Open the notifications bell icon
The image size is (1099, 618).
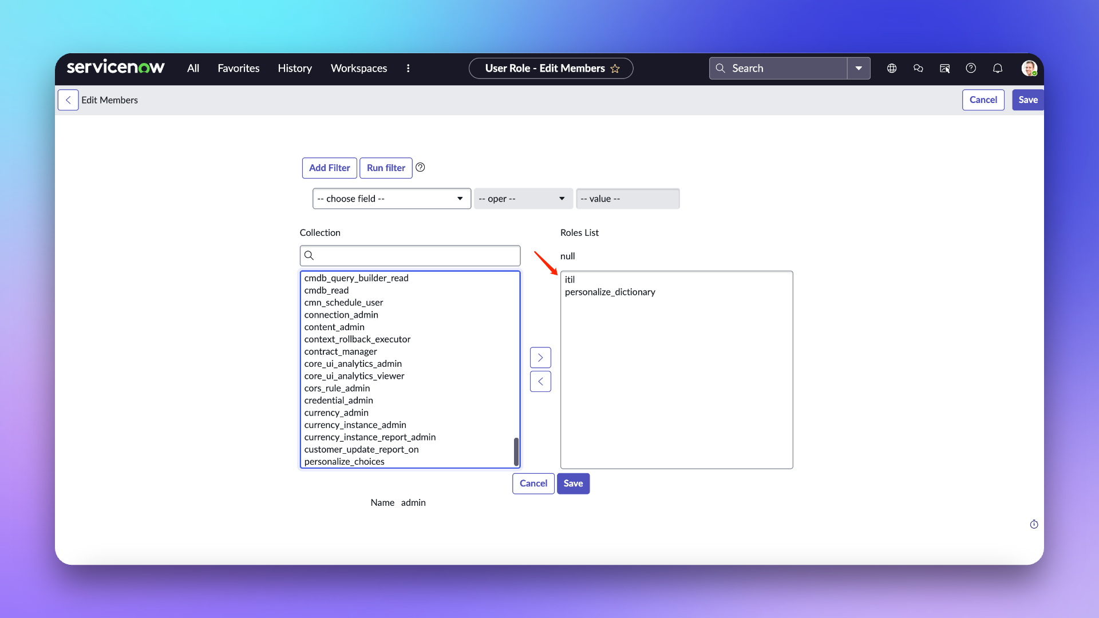point(998,69)
